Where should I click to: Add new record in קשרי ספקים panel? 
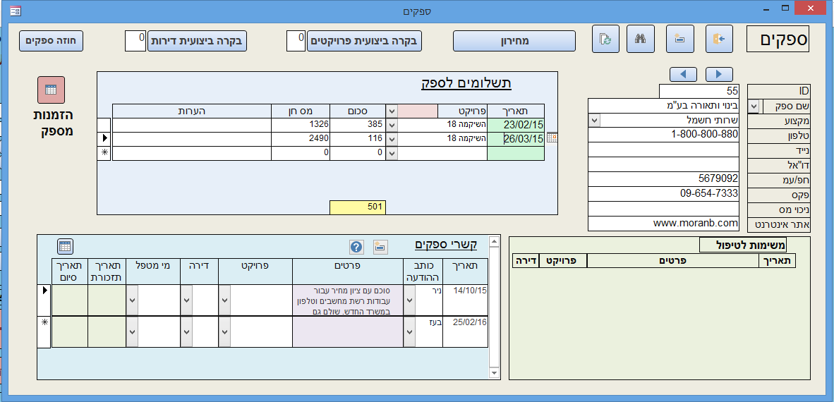381,247
